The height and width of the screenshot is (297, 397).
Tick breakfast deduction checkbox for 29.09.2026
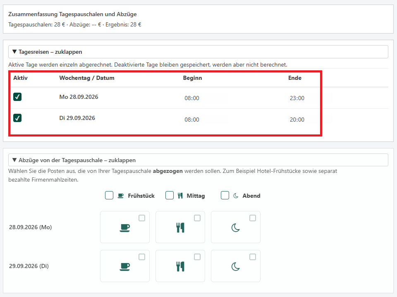click(142, 257)
